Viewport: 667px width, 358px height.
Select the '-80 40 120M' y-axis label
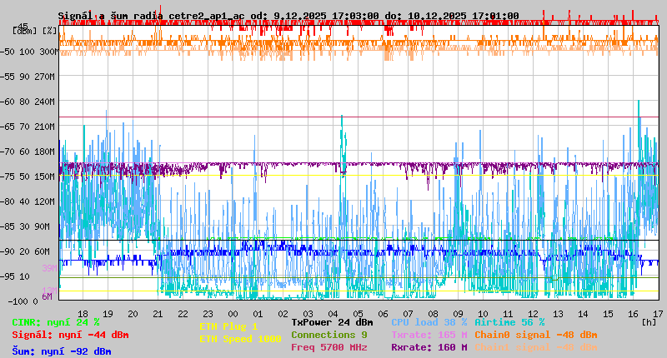click(x=28, y=201)
